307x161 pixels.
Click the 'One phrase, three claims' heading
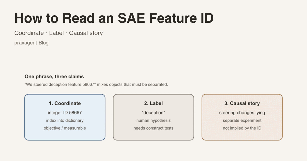point(54,76)
